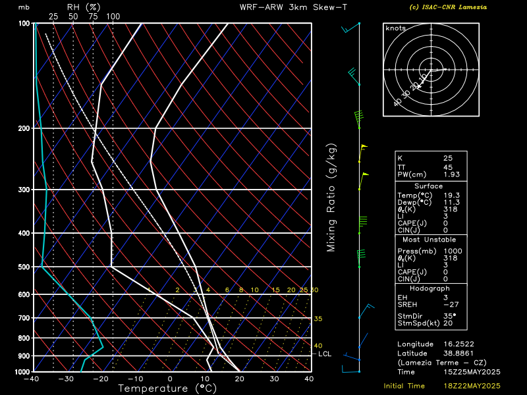This screenshot has height=395, width=527.
Task: Click the '-20' temperature axis label
Action: click(x=101, y=379)
